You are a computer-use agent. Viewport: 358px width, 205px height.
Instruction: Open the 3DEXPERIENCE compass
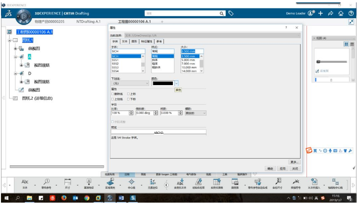(23, 16)
